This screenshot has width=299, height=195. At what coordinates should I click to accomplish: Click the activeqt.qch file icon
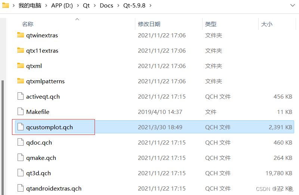tap(21, 96)
